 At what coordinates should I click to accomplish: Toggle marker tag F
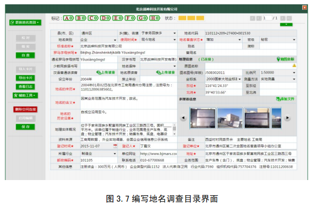pos(130,18)
